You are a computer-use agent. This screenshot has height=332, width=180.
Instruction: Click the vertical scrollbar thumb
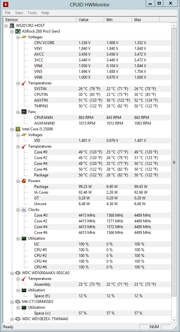point(174,162)
